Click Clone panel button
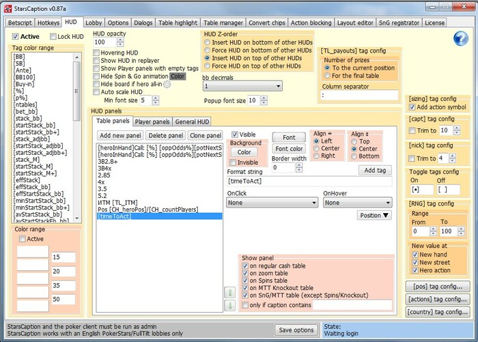The height and width of the screenshot is (342, 478). point(206,135)
